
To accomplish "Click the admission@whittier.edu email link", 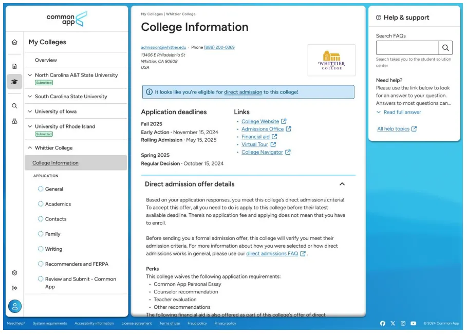I will pyautogui.click(x=163, y=47).
